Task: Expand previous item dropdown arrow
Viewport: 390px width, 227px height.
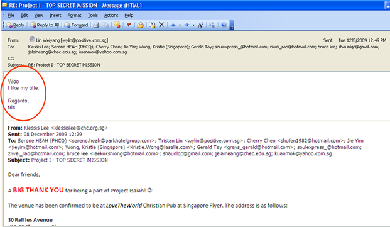Action: point(180,25)
